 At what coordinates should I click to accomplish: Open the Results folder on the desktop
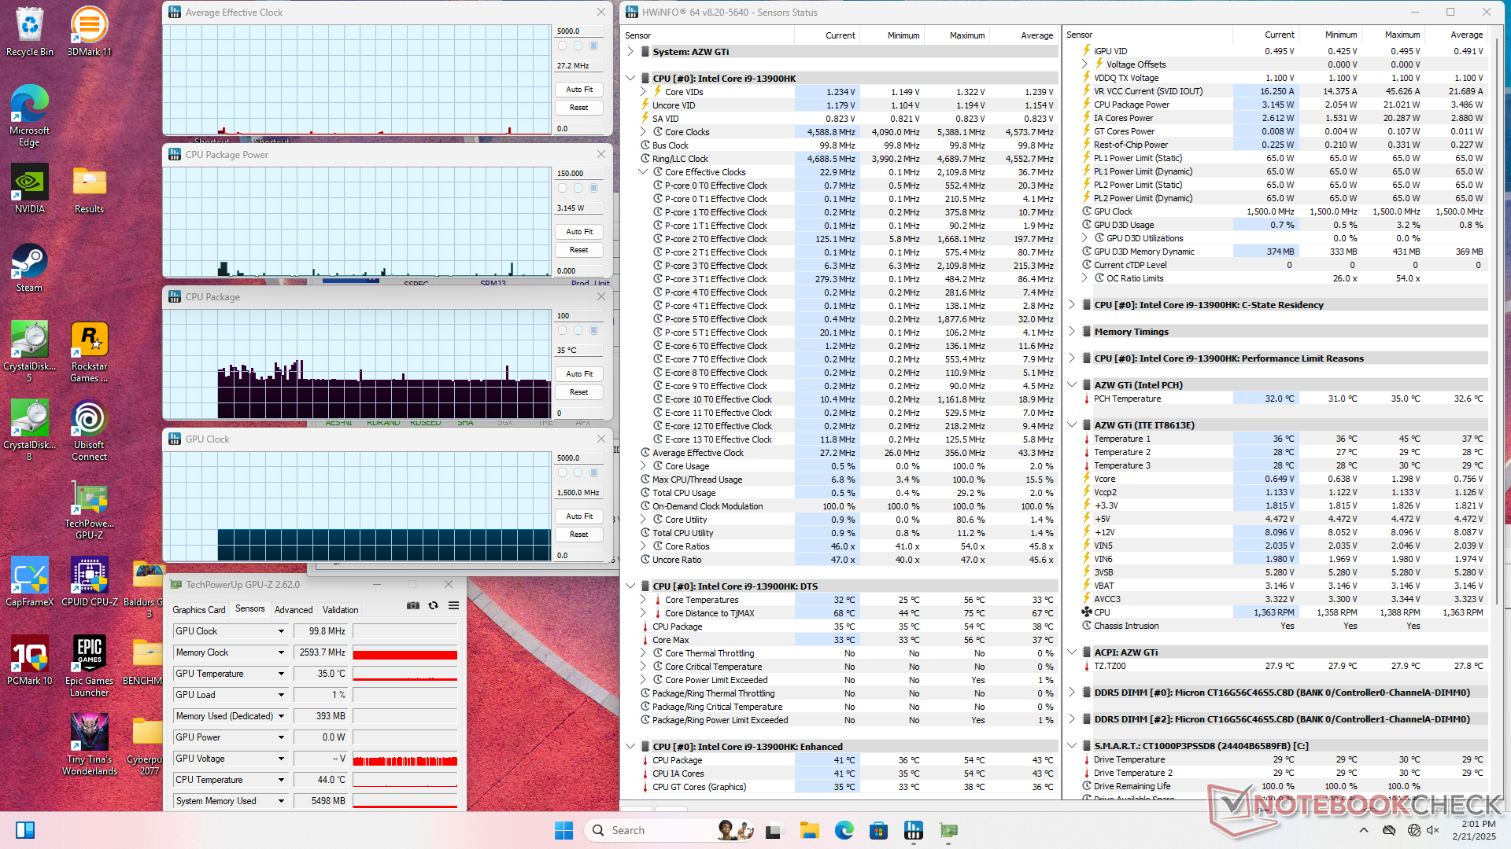(x=89, y=189)
